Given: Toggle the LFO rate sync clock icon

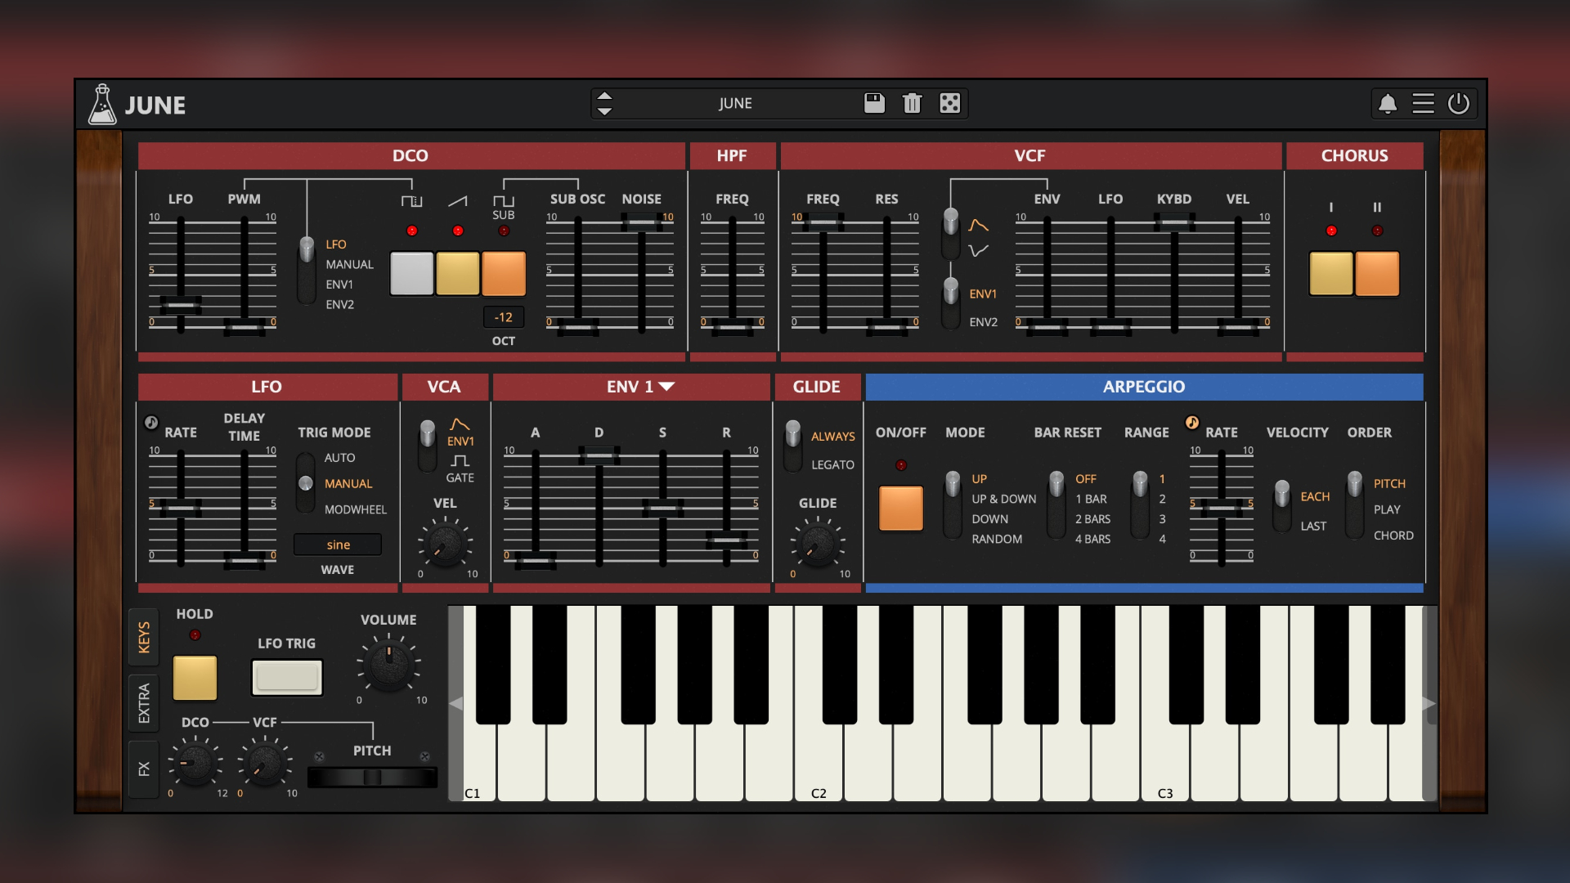Looking at the screenshot, I should 151,423.
